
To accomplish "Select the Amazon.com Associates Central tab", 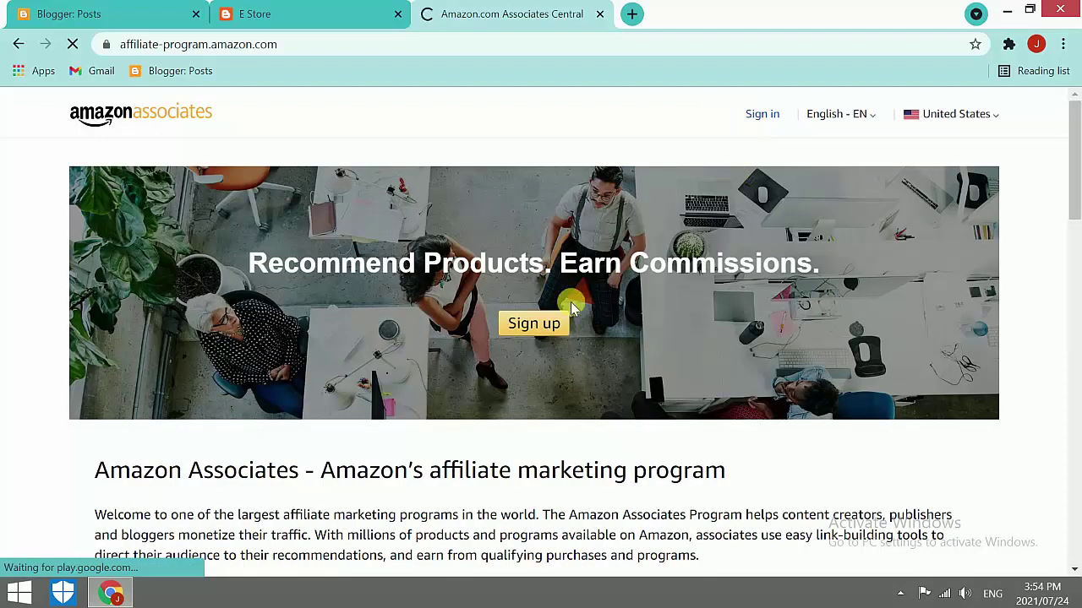I will click(512, 14).
